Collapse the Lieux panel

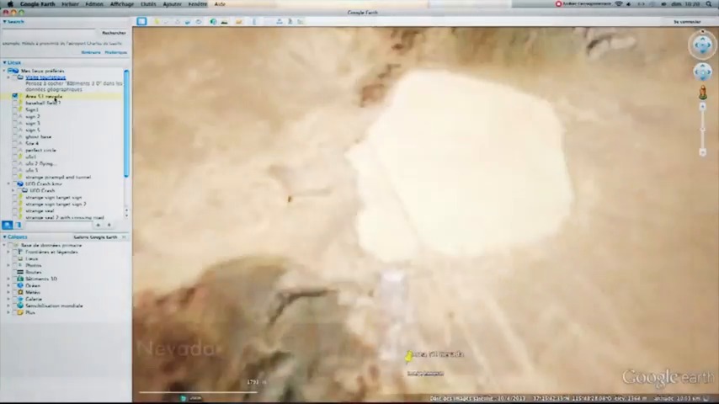click(4, 62)
